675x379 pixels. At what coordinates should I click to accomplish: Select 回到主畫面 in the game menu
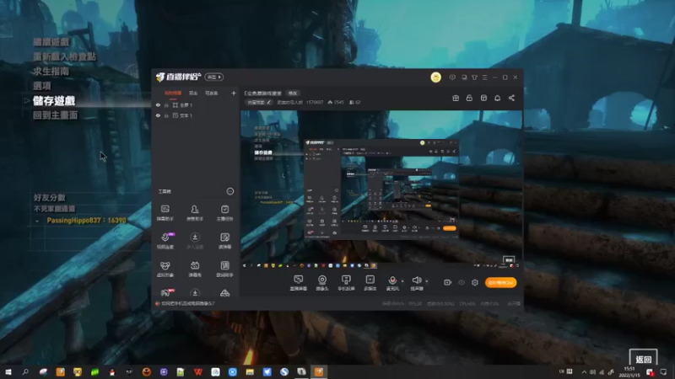pos(56,115)
